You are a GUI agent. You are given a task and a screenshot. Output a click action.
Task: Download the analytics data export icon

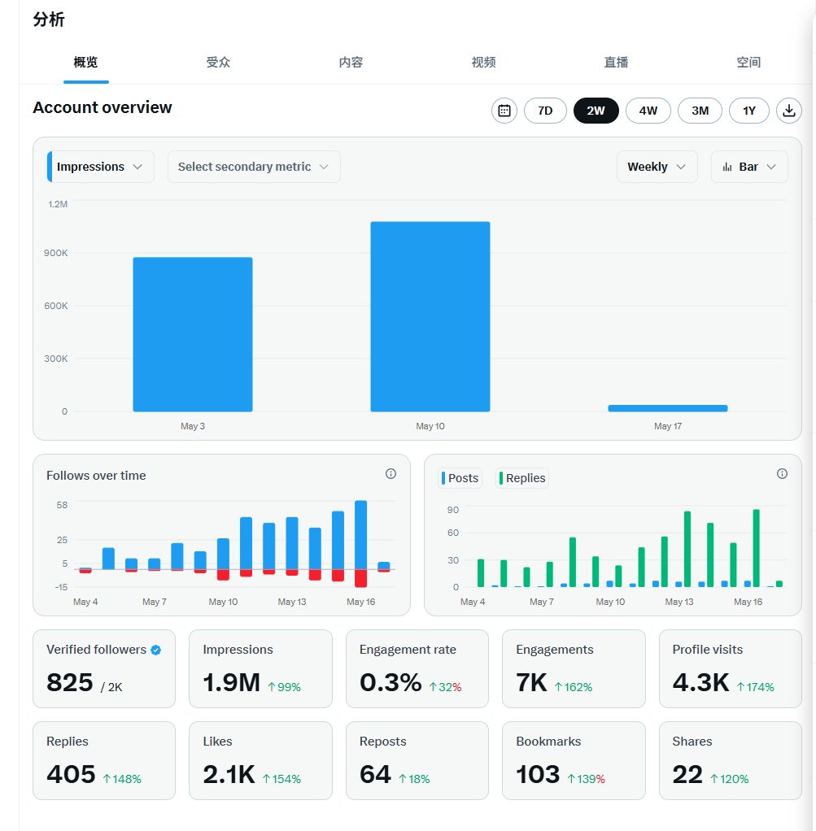[x=788, y=111]
